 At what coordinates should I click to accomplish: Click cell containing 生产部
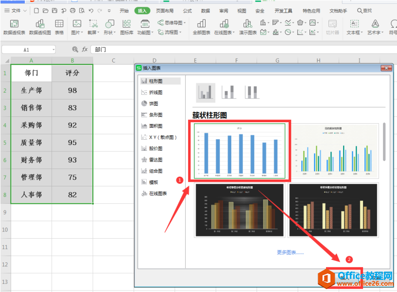click(x=32, y=91)
